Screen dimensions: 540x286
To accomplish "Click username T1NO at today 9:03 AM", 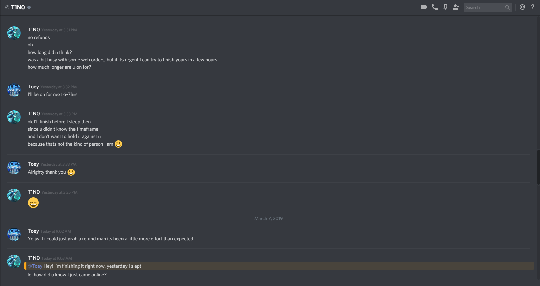I will point(34,258).
